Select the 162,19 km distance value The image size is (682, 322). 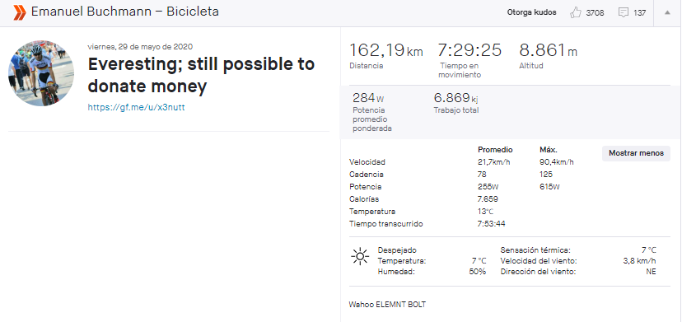[386, 50]
